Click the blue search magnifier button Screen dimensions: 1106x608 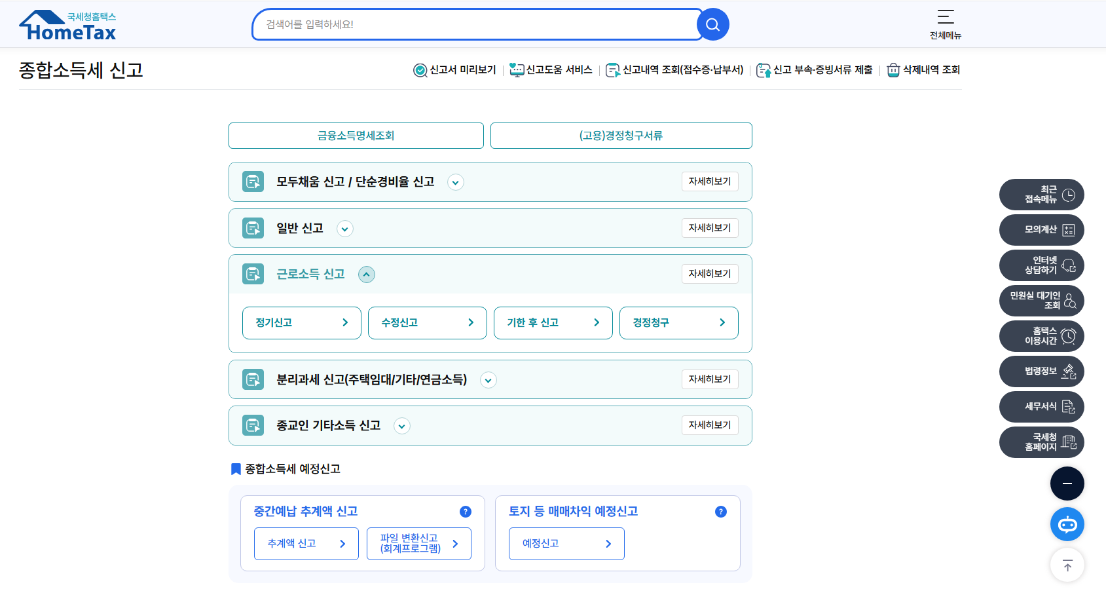712,24
